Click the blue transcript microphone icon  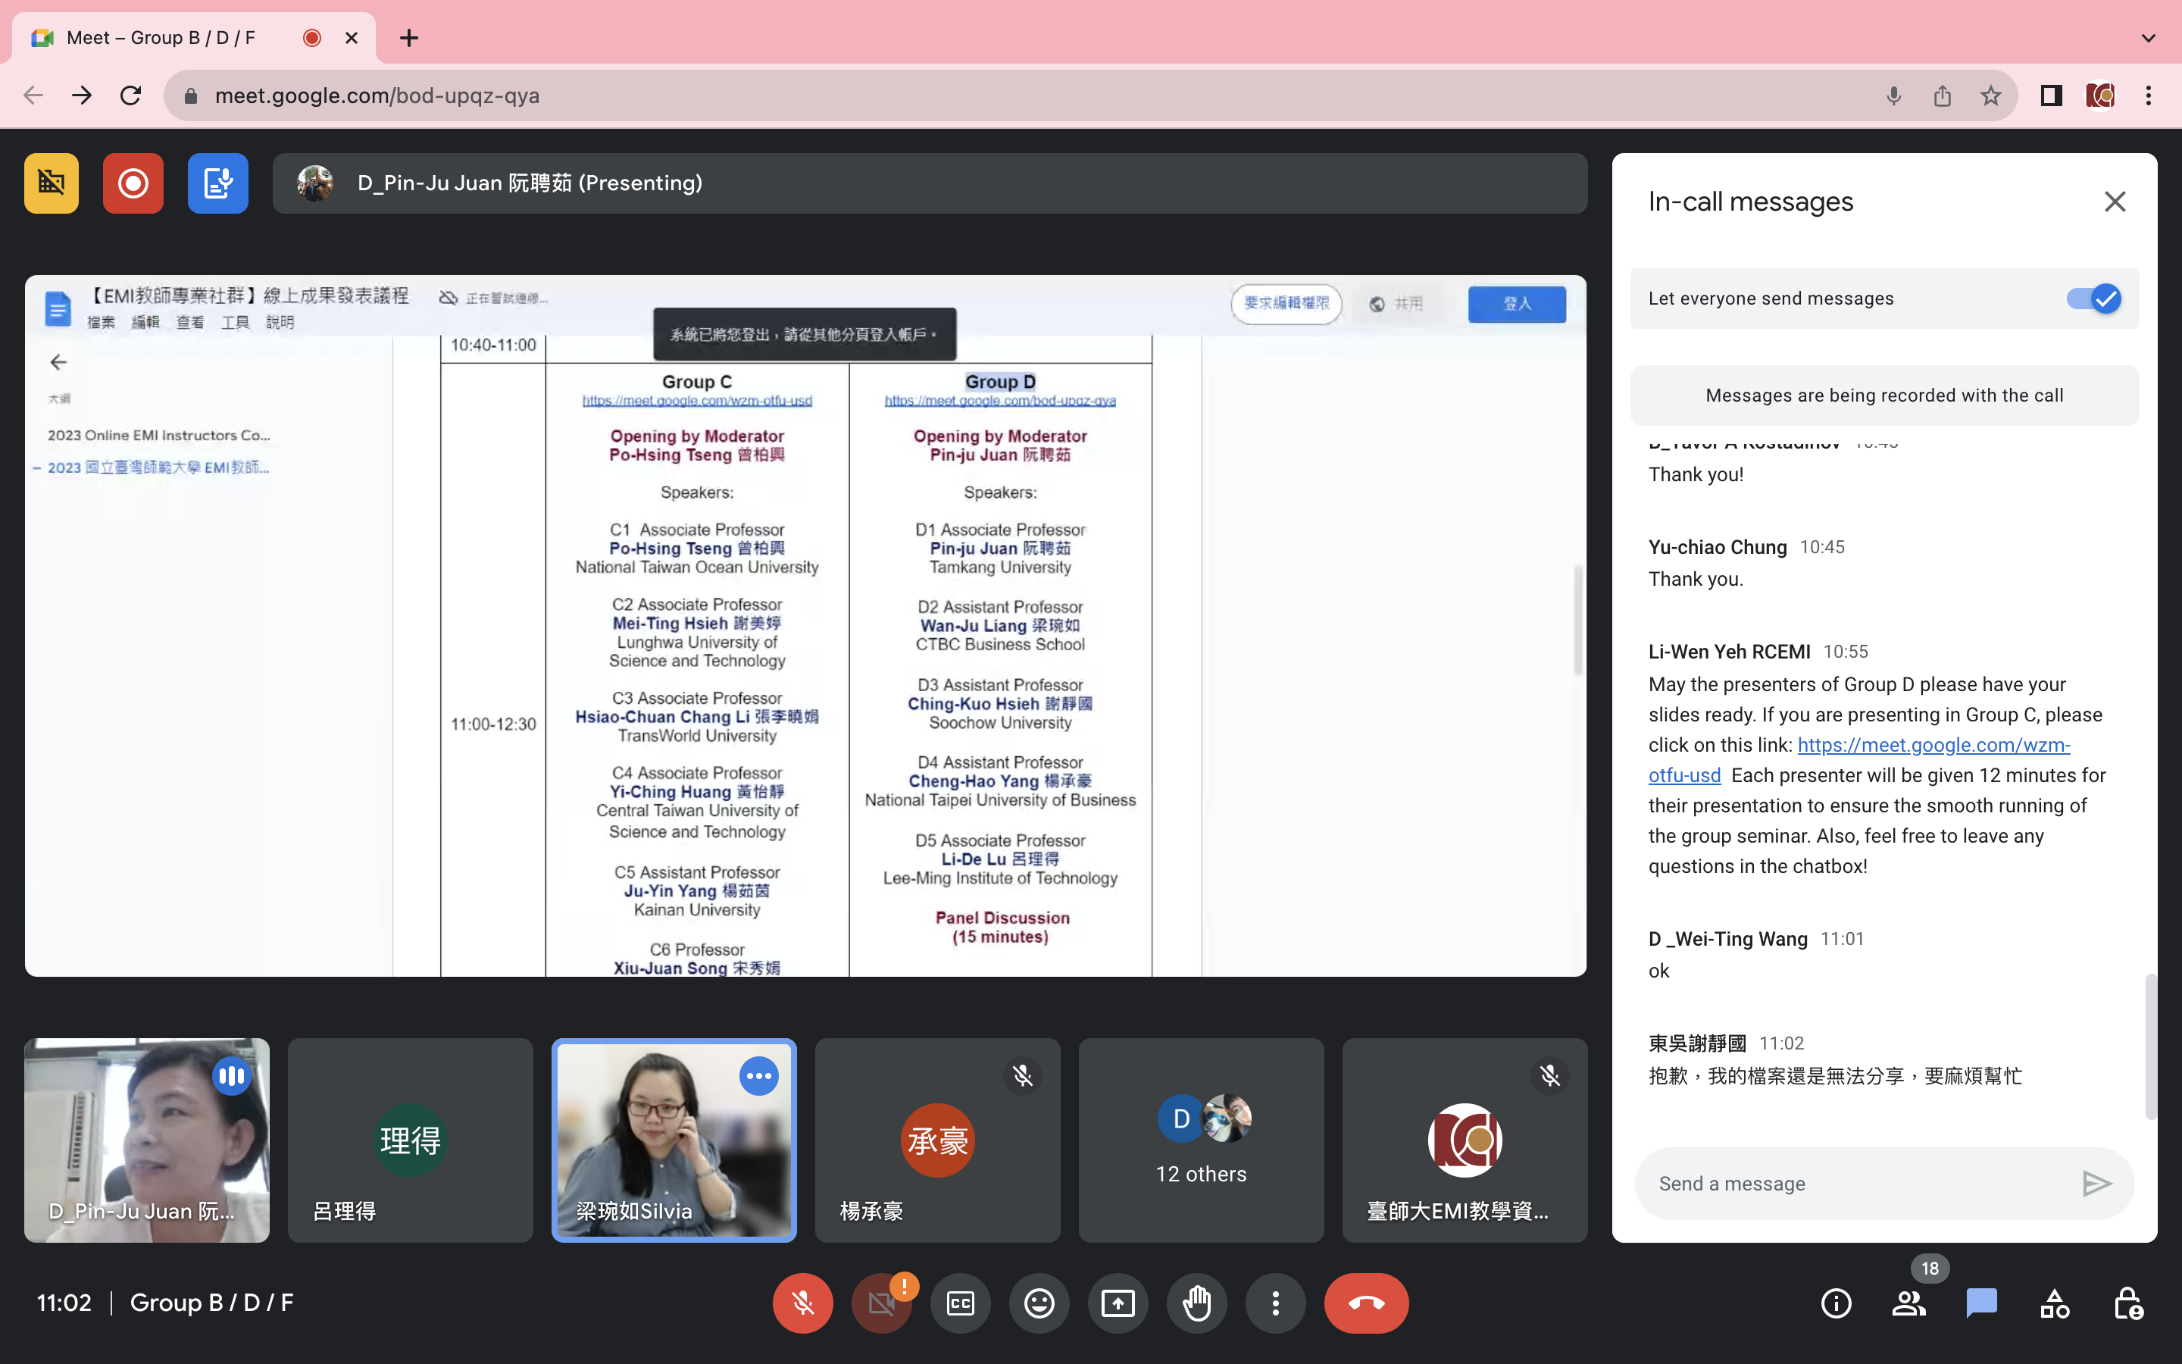[x=217, y=183]
